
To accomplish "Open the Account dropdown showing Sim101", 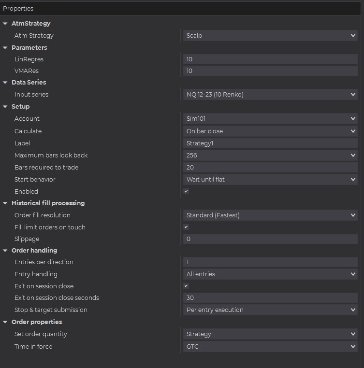I will click(x=270, y=119).
